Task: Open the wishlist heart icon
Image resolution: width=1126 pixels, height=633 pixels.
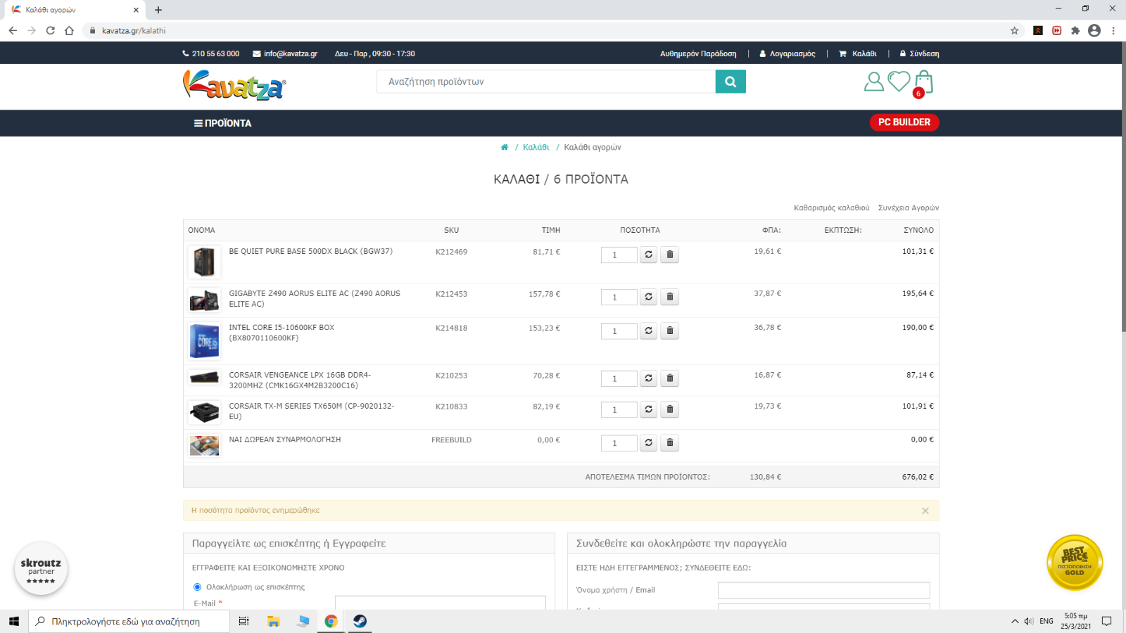Action: (899, 82)
